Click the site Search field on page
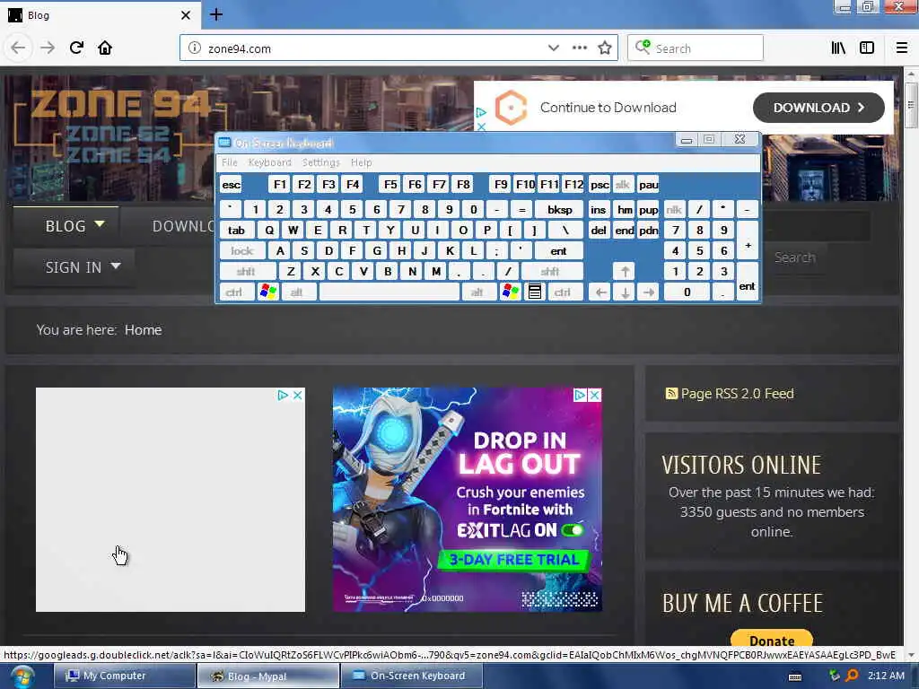Screen dimensions: 919x689 click(816, 225)
